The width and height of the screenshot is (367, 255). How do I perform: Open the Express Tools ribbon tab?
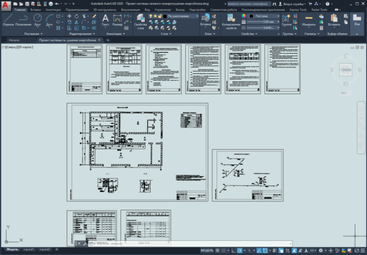[298, 10]
